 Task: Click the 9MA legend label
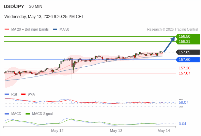31,95
